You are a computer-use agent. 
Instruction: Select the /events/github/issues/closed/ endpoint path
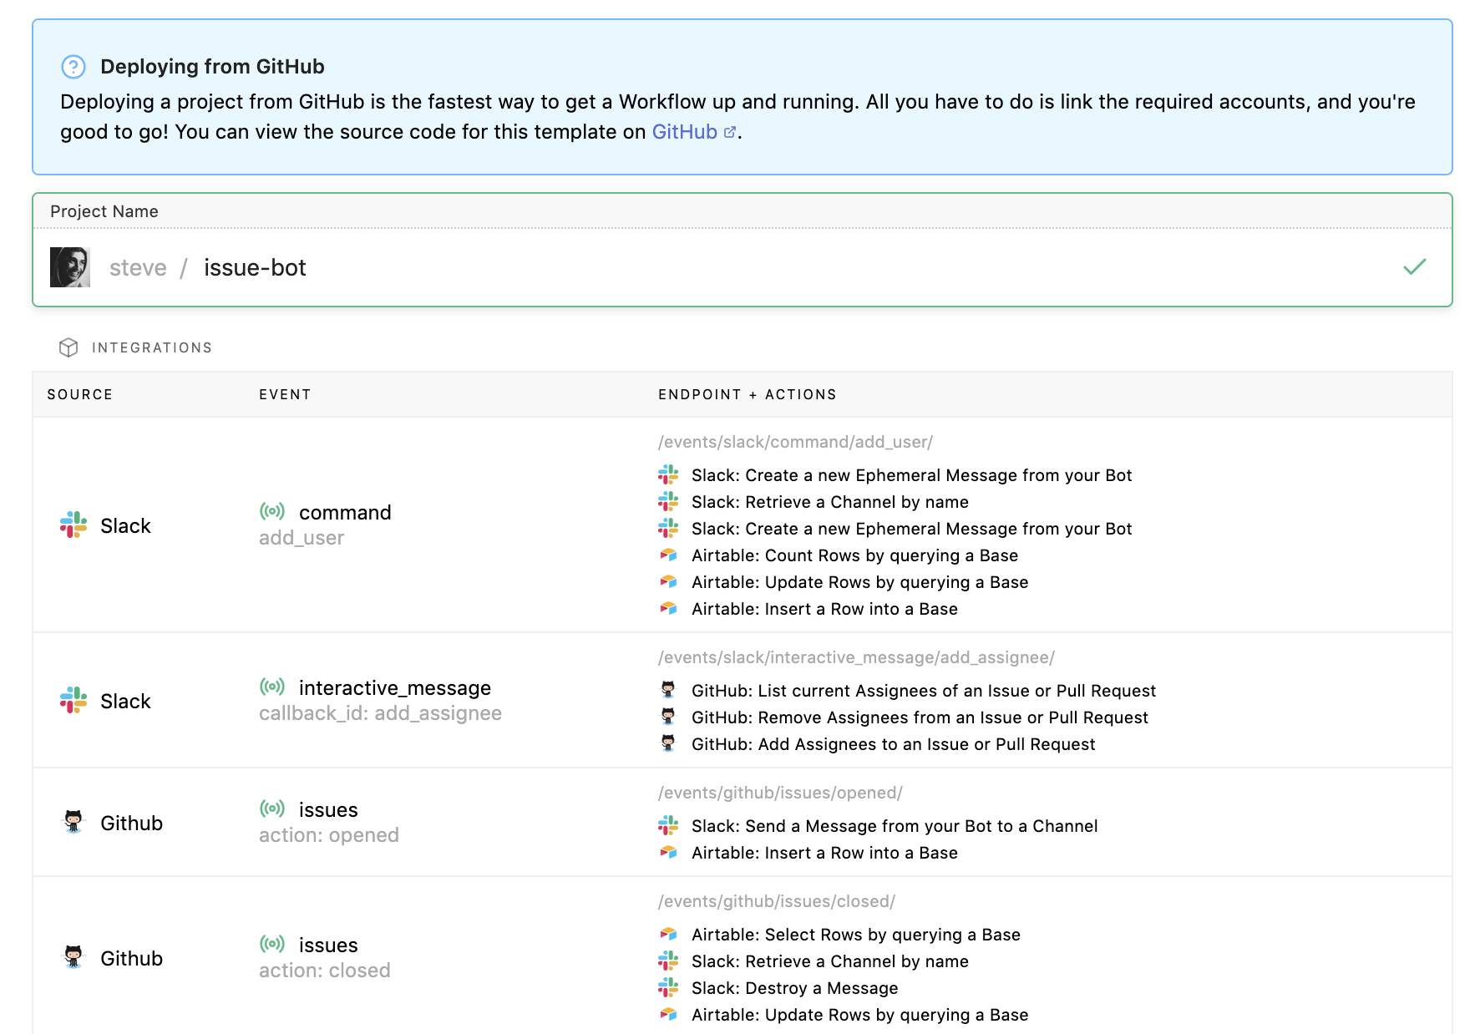point(777,901)
